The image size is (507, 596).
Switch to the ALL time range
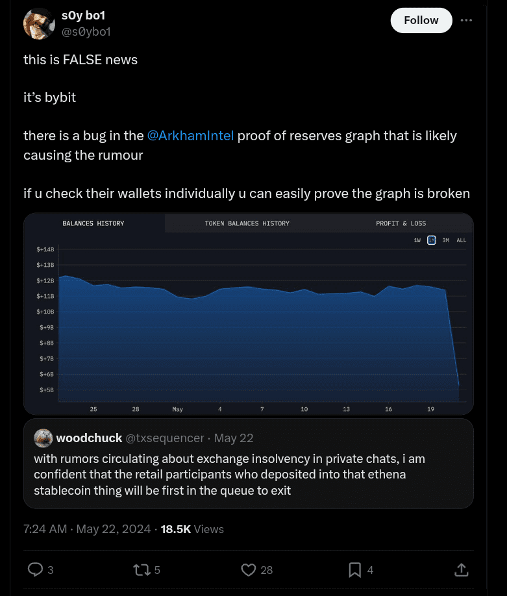coord(461,240)
